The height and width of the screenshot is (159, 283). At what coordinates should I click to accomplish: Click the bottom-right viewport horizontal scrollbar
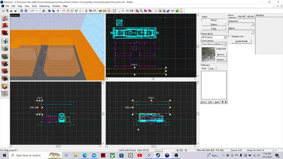point(151,146)
